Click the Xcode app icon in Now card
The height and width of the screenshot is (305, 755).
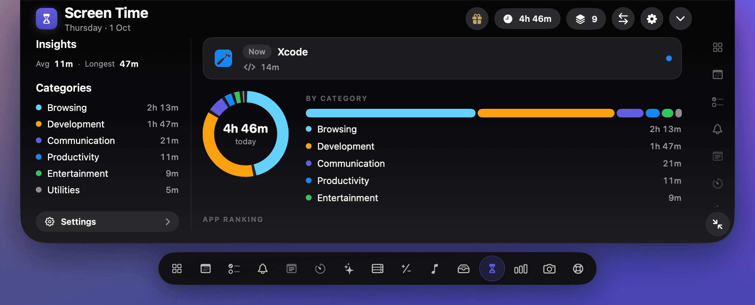coord(223,58)
